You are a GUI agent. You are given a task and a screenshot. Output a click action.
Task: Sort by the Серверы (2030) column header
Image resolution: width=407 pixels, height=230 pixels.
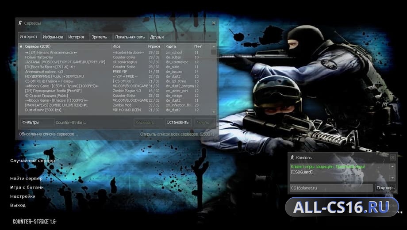[x=68, y=46]
